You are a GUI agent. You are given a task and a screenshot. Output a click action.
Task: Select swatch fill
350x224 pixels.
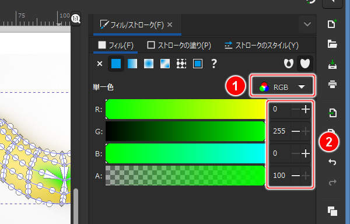(x=198, y=64)
